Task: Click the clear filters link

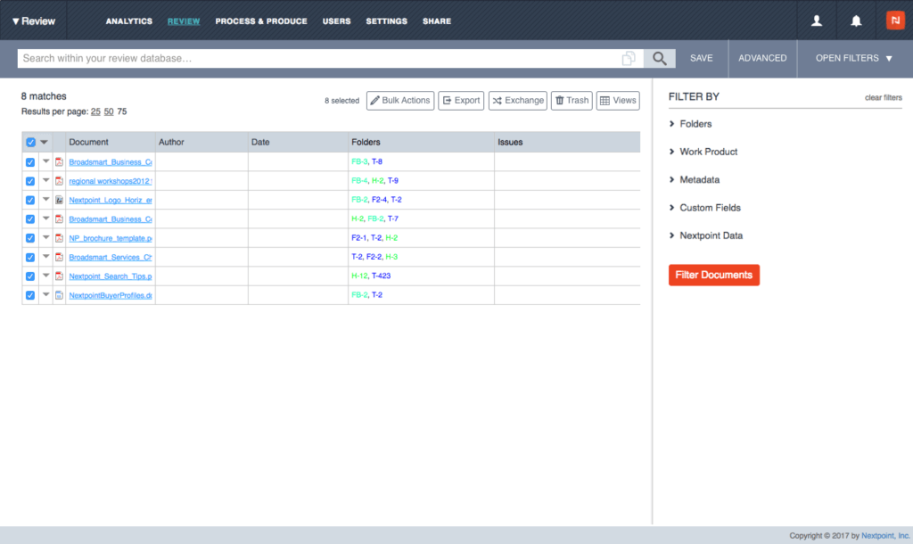Action: 883,97
